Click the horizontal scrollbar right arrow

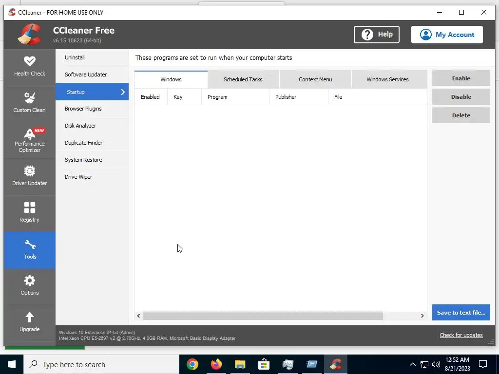point(422,316)
